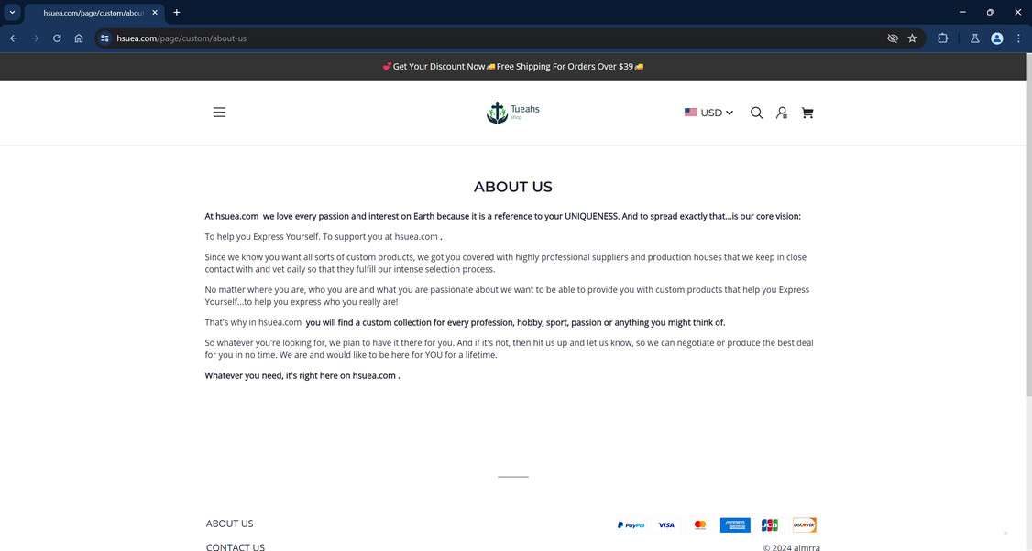This screenshot has width=1032, height=551.
Task: Click the Discover payment icon
Action: pyautogui.click(x=804, y=524)
